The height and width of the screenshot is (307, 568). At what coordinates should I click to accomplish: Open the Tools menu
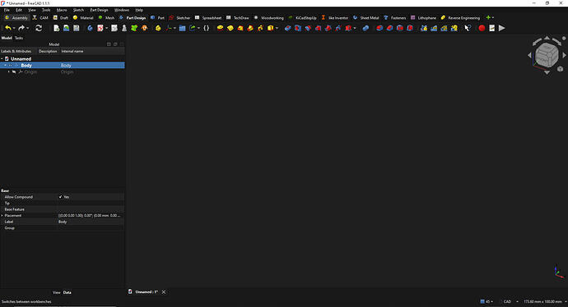point(46,10)
